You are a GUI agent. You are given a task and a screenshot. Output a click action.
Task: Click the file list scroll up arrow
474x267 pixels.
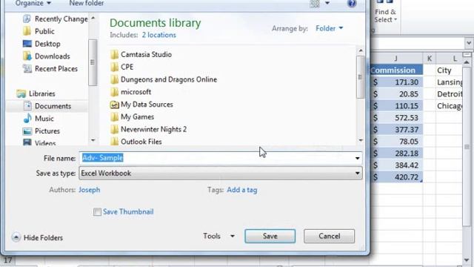pyautogui.click(x=361, y=50)
